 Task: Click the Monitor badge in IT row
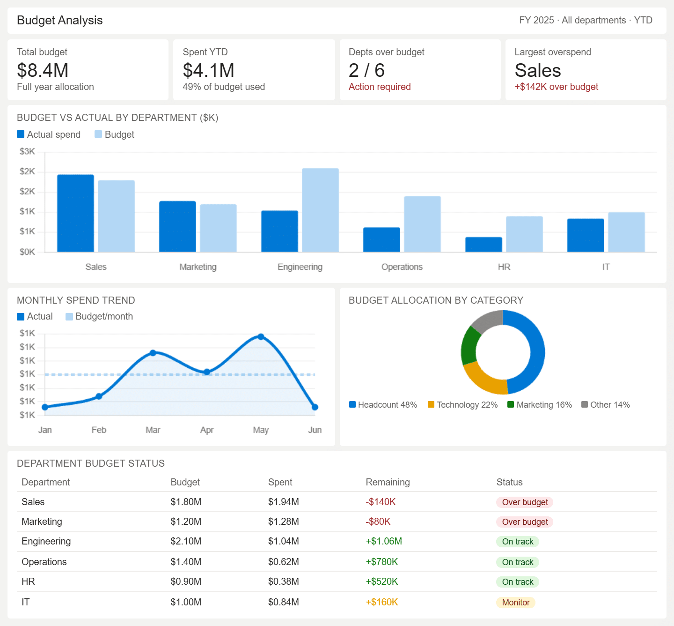[x=516, y=603]
